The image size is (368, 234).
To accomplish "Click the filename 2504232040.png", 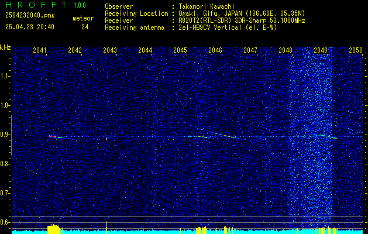I will [x=30, y=15].
